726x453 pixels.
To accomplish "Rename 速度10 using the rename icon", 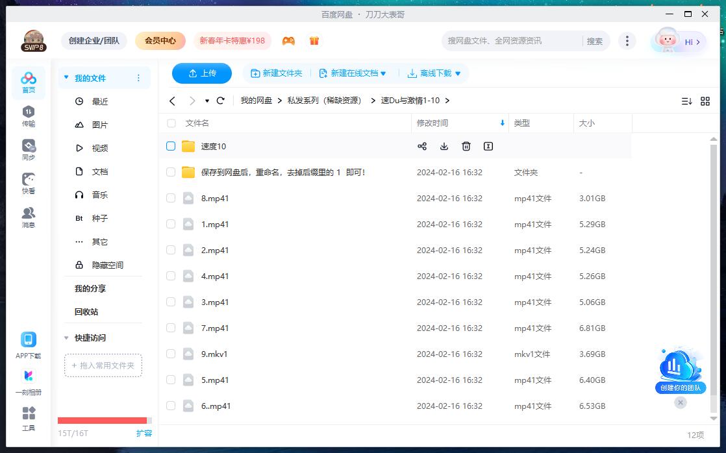I will pyautogui.click(x=488, y=146).
